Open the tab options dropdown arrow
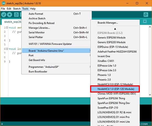 click(145, 21)
